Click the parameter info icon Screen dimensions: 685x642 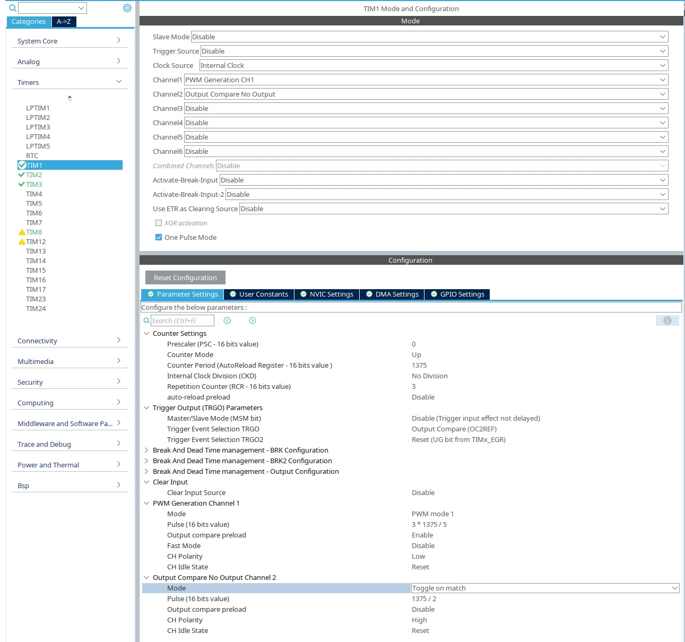click(667, 320)
